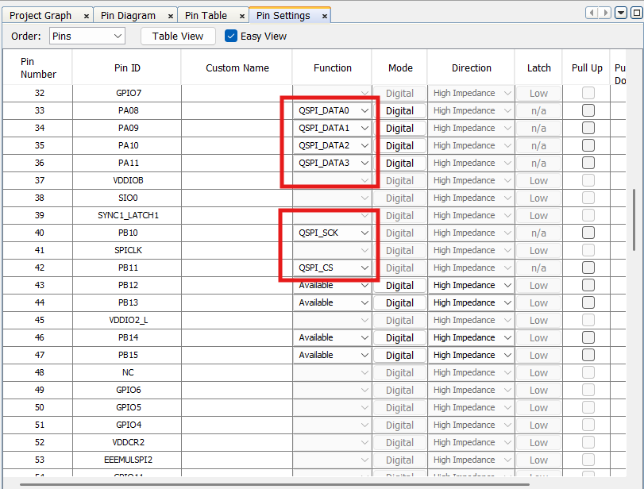Image resolution: width=644 pixels, height=489 pixels.
Task: Click Custom Name field for PB12
Action: pyautogui.click(x=237, y=285)
